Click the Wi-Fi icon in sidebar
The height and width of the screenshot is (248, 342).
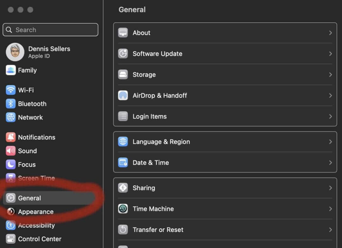pos(11,90)
